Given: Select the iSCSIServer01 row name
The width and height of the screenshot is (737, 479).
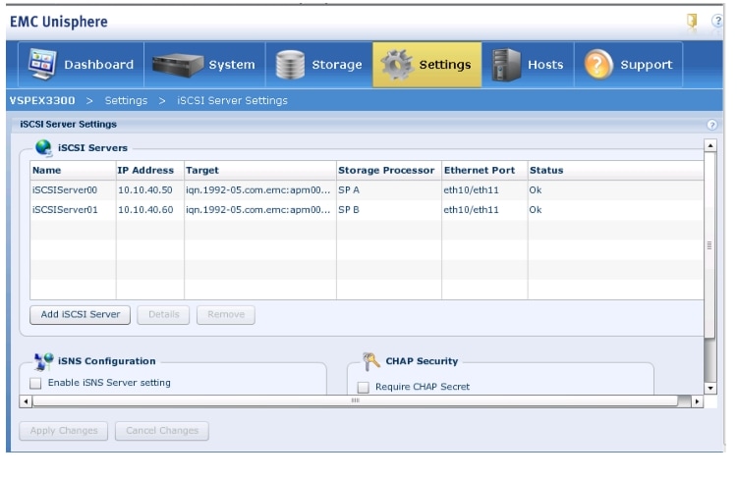Looking at the screenshot, I should pos(65,210).
